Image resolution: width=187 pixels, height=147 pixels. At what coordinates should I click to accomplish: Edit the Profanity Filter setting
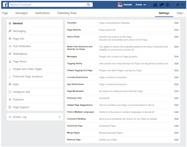click(177, 98)
